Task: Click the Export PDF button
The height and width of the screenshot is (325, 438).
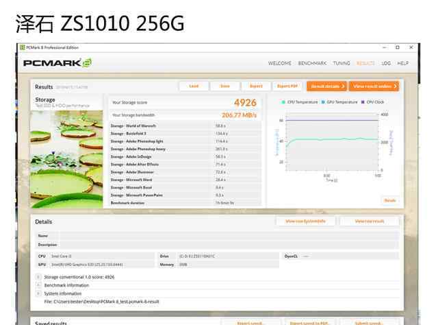Action: point(287,86)
